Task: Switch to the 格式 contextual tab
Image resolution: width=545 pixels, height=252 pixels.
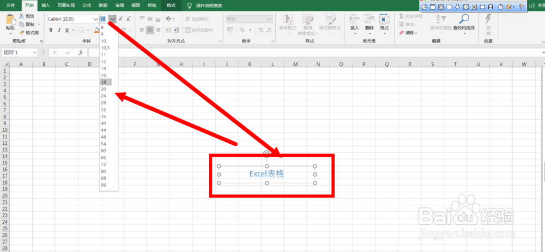Action: click(171, 5)
